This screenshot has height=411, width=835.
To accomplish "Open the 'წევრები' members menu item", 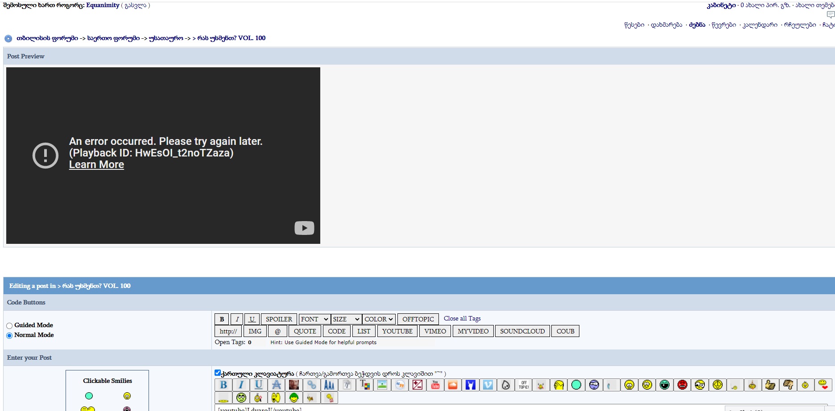I will [723, 25].
